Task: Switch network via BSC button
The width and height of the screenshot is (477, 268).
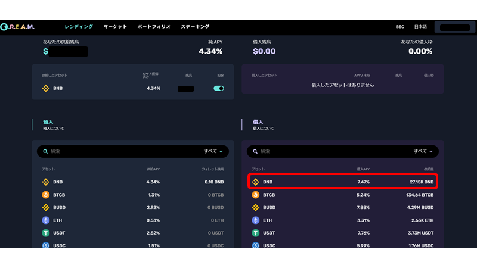Action: [x=399, y=27]
